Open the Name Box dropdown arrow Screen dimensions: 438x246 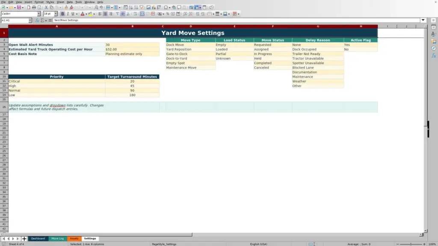point(30,20)
